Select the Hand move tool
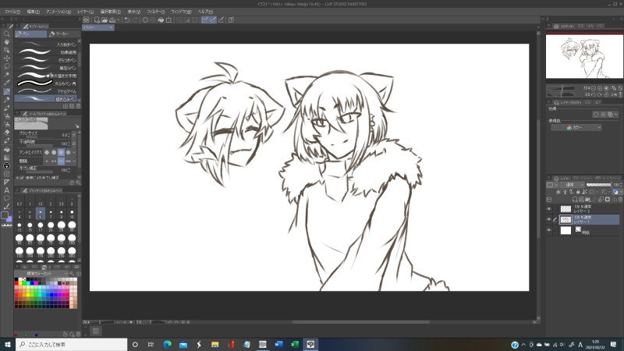The width and height of the screenshot is (624, 351). (x=6, y=42)
